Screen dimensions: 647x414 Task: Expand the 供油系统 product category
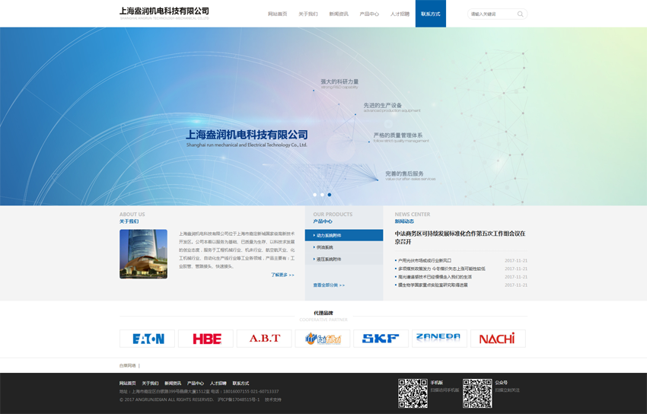click(344, 247)
